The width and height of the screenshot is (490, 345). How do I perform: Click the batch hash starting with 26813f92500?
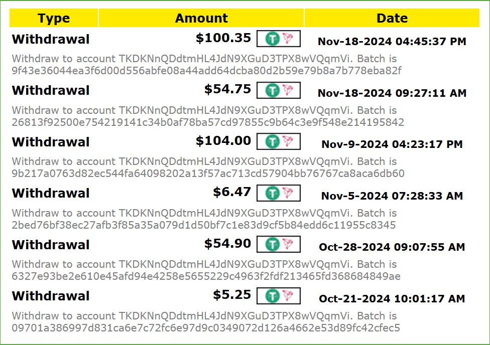(x=208, y=122)
